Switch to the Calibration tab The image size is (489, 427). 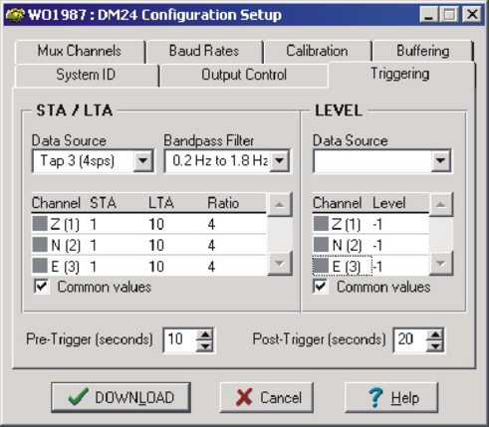[318, 51]
